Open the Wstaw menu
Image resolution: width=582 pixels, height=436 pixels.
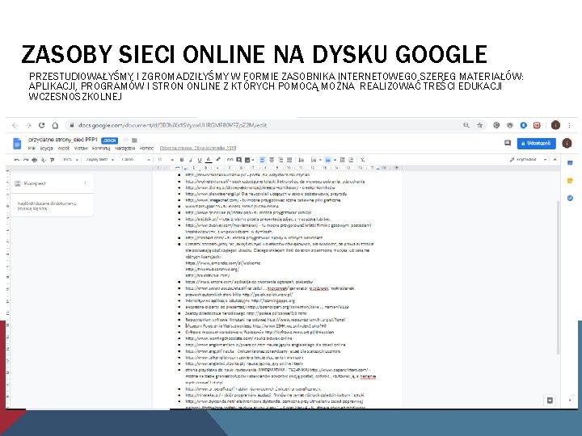[81, 149]
